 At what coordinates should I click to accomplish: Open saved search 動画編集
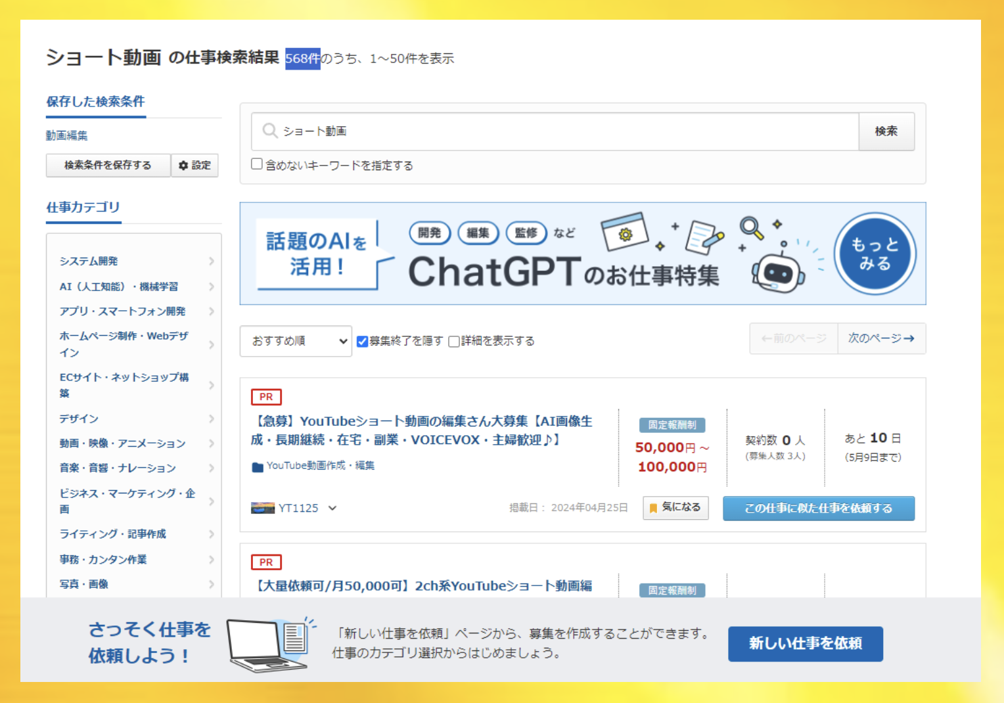click(67, 135)
